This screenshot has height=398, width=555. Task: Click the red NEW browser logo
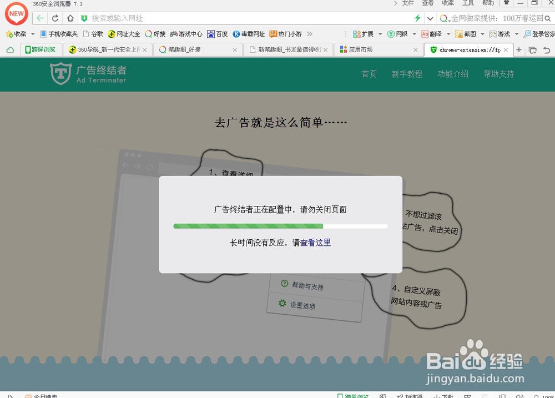point(16,13)
